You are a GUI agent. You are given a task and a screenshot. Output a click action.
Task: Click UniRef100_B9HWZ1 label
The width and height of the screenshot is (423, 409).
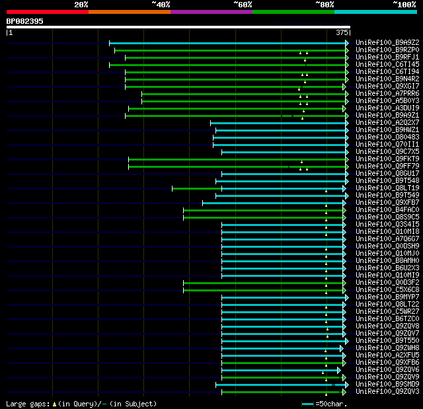[387, 130]
